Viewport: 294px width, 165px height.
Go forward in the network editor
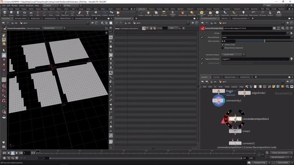tap(207, 82)
